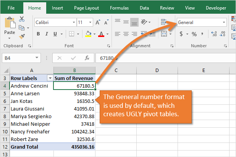236x157 pixels.
Task: Click the Name Box showing B4
Action: 21,58
